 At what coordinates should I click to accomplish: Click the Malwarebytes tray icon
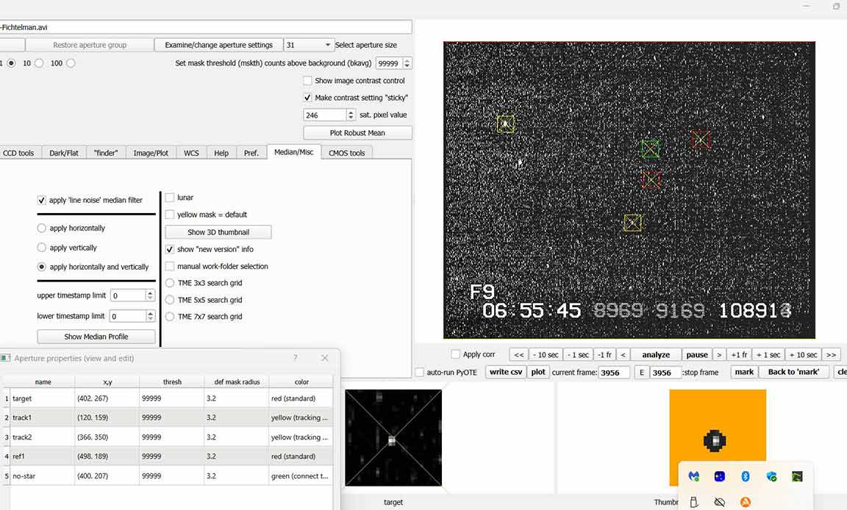point(693,476)
